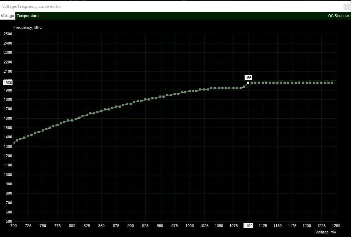Click the "725" voltage axis label
Image resolution: width=351 pixels, height=237 pixels.
[x=28, y=226]
